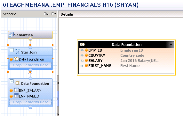Click the orange icon next to SALARY

pyautogui.click(x=86, y=60)
